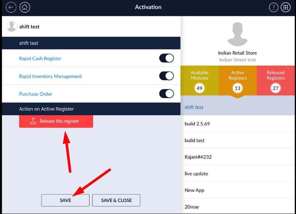Viewport: 296px width, 214px height.
Task: Toggle Rapid Cash Register switch
Action: pos(166,58)
